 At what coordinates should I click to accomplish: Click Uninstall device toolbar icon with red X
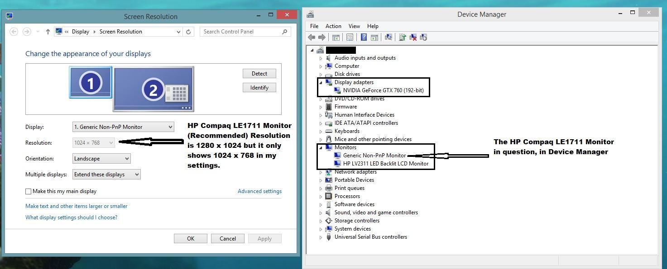[x=413, y=37]
